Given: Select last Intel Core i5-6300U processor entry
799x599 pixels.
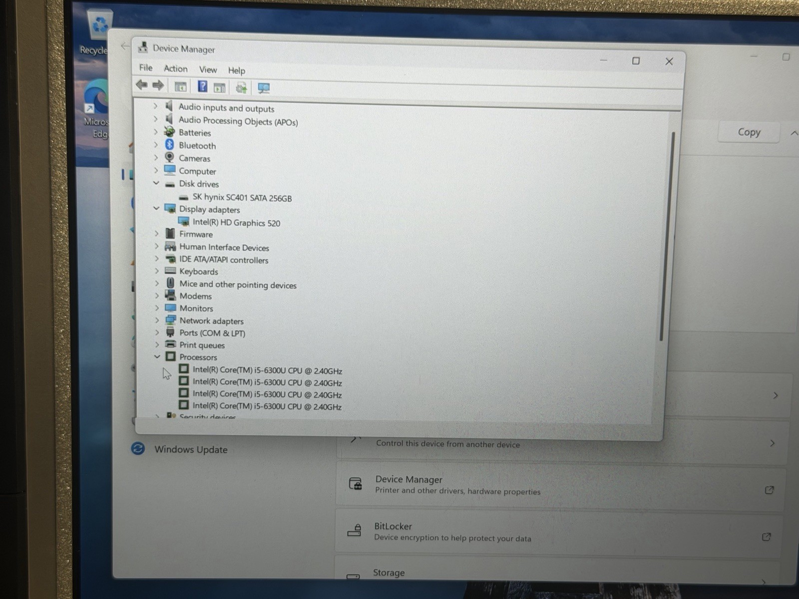Looking at the screenshot, I should [x=267, y=406].
